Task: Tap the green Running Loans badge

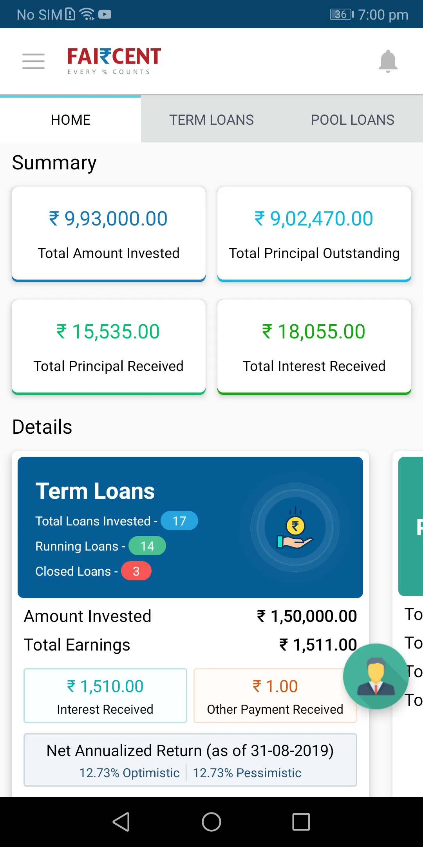Action: (x=147, y=546)
